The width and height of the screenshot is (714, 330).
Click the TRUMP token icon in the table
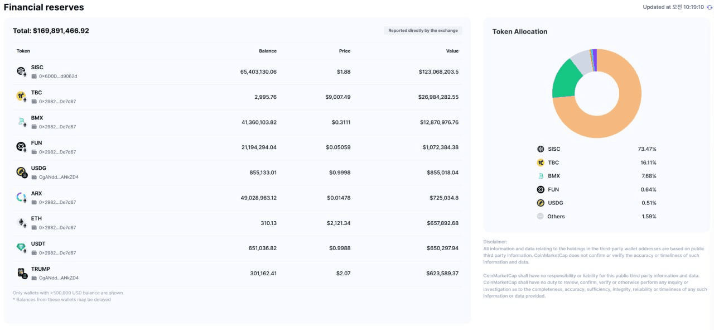(21, 273)
